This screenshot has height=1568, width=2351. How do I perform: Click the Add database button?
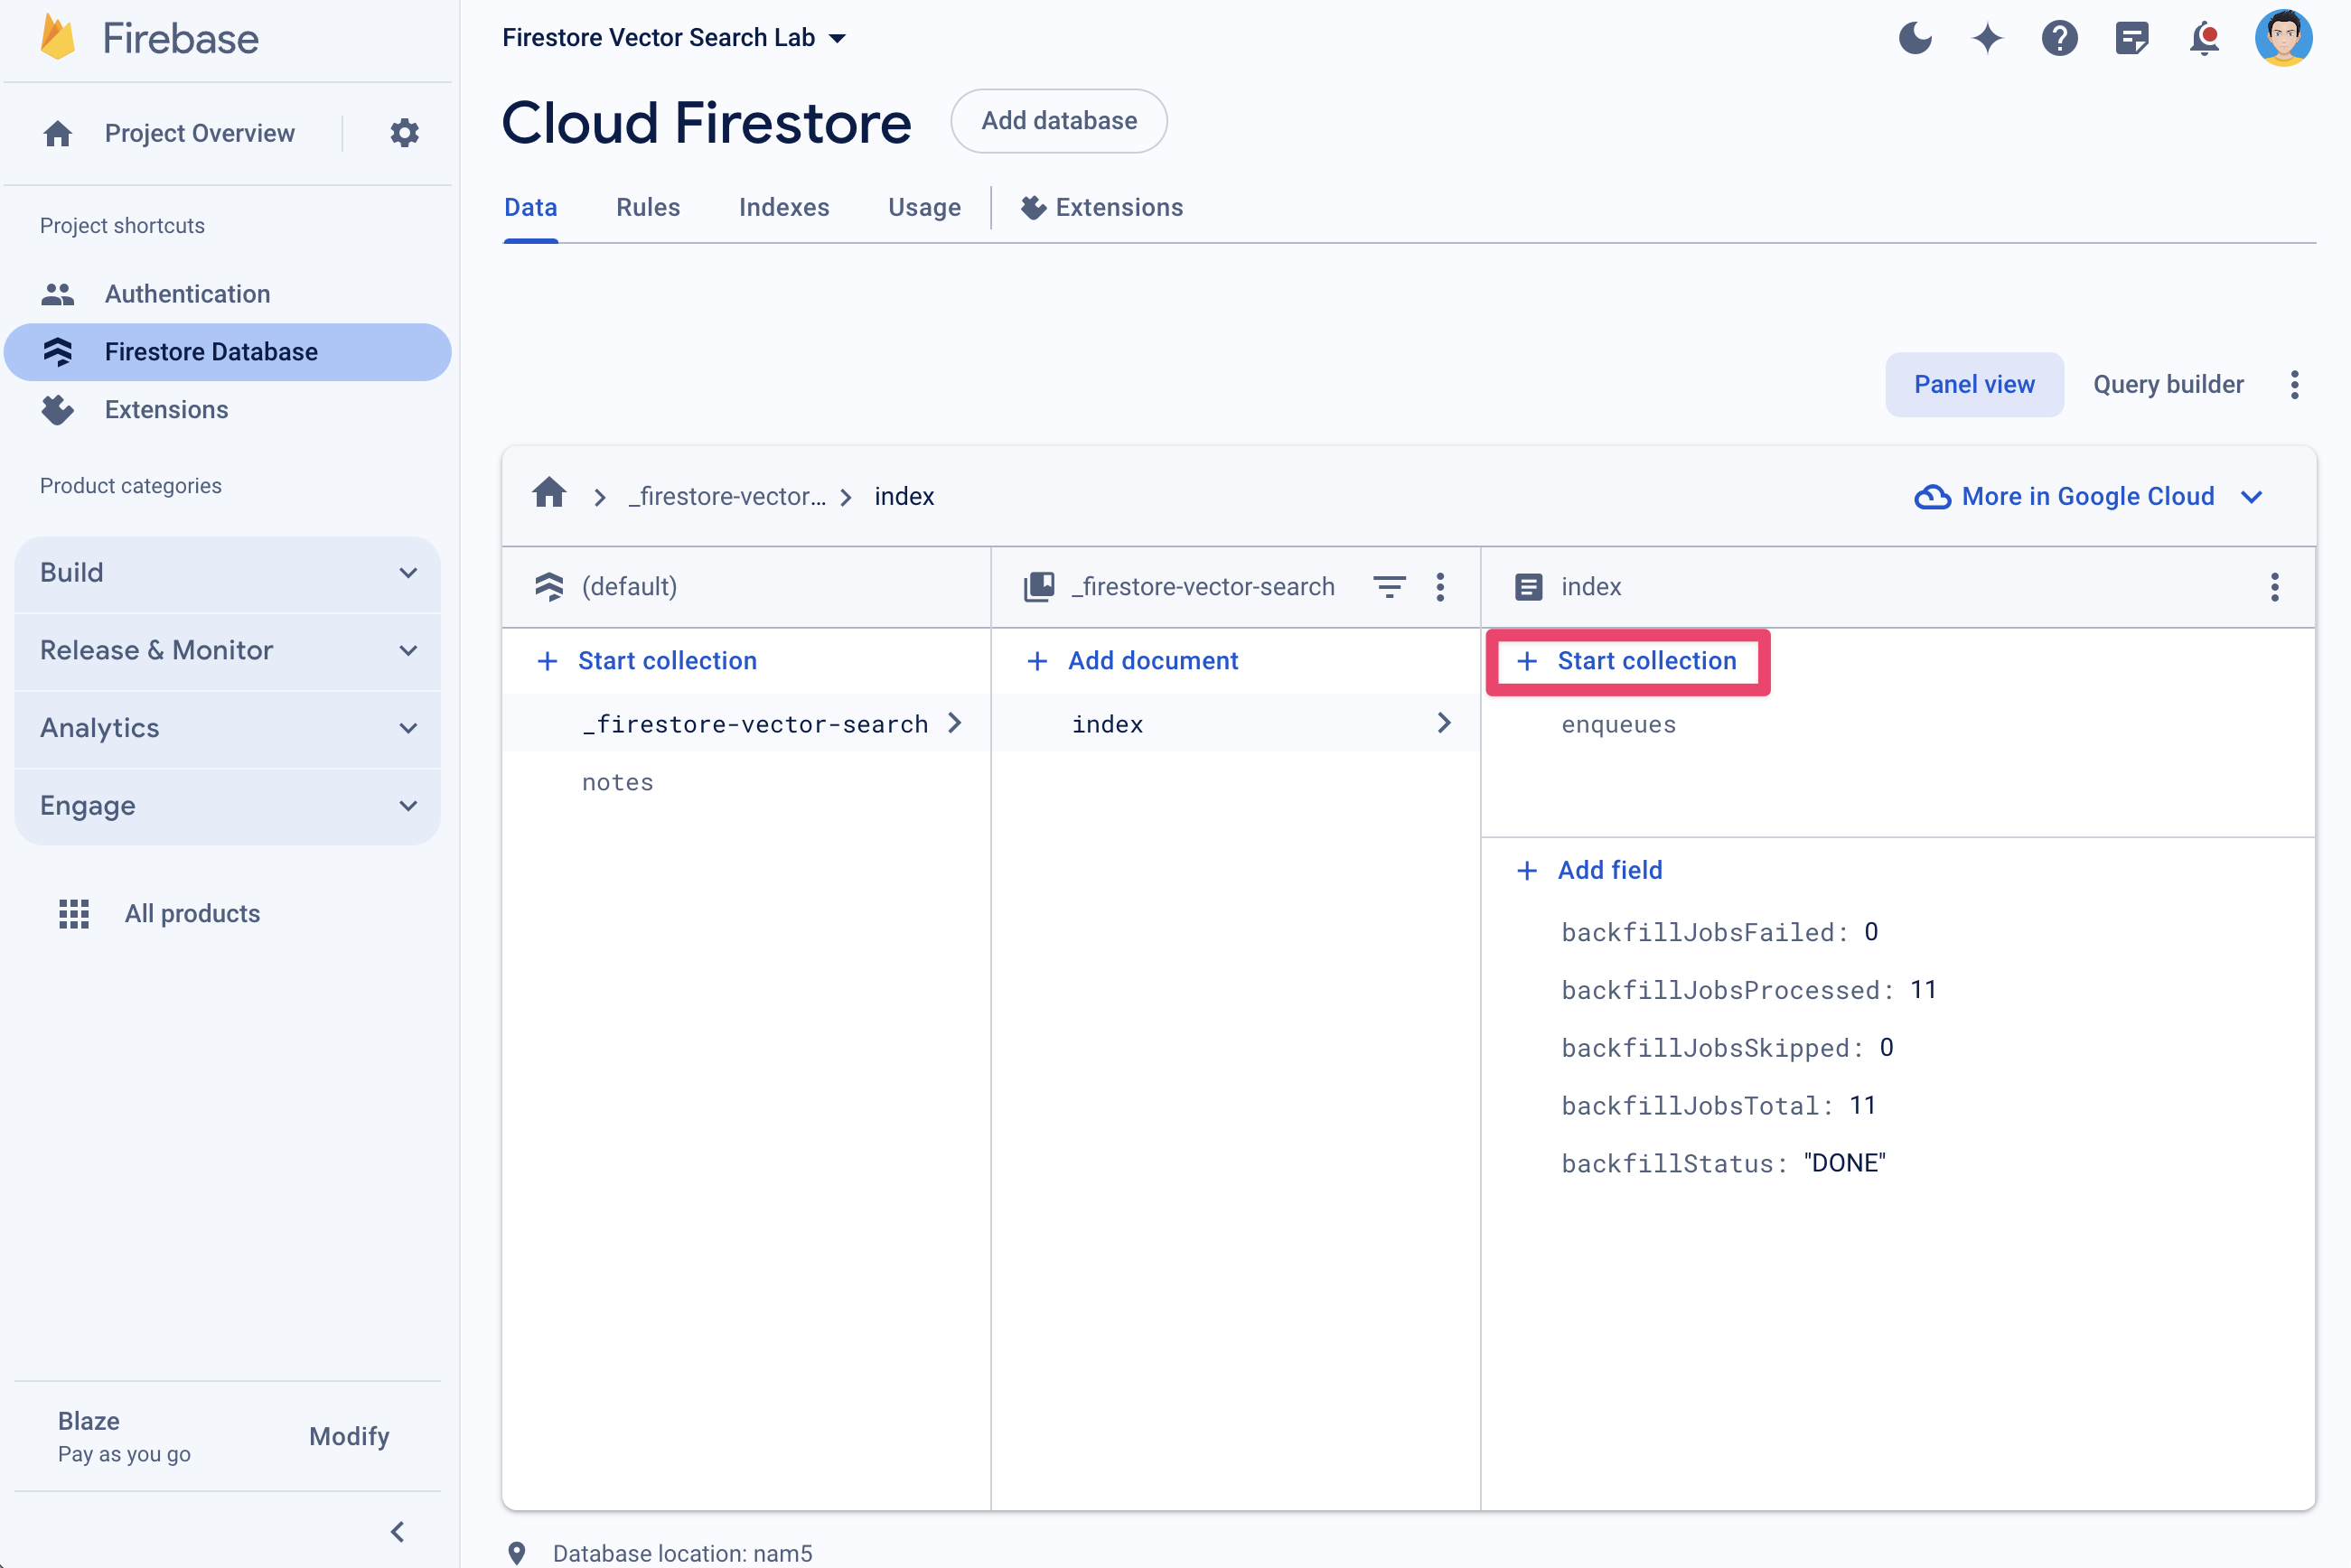tap(1057, 121)
